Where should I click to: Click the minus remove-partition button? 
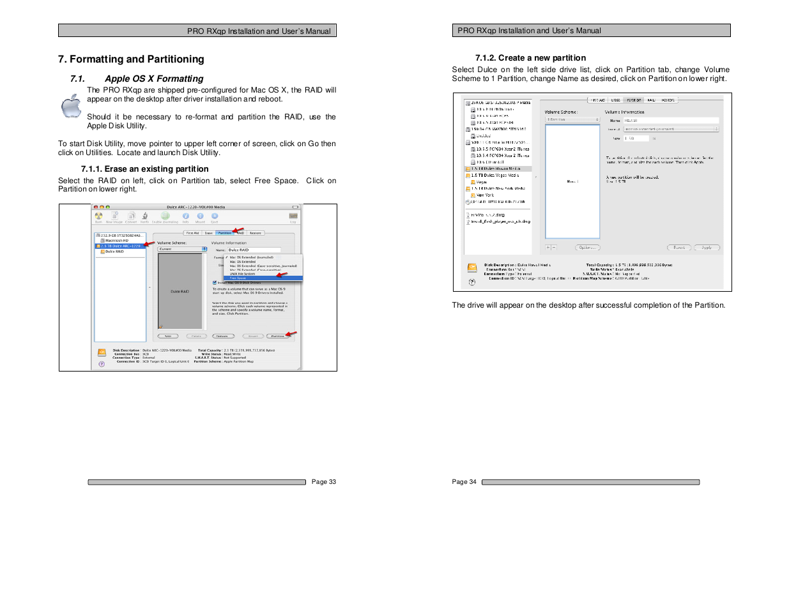pos(554,248)
